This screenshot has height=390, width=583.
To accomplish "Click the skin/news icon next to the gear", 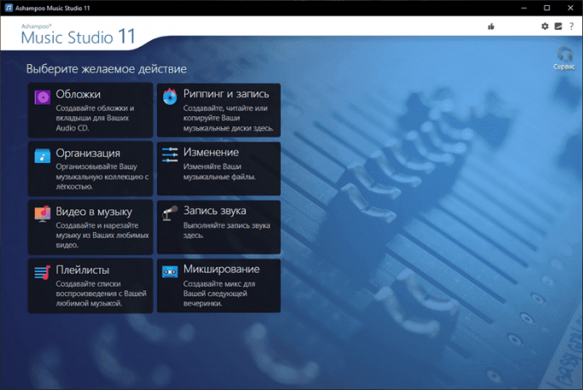I will [x=558, y=27].
